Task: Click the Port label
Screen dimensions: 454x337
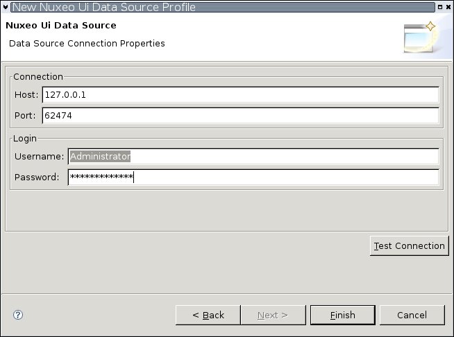Action: tap(25, 115)
